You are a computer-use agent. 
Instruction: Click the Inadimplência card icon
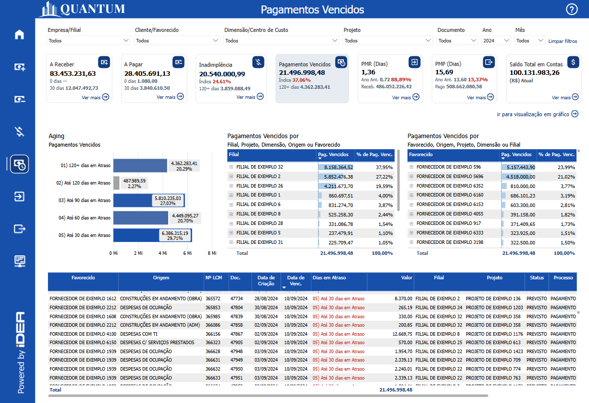pyautogui.click(x=258, y=62)
